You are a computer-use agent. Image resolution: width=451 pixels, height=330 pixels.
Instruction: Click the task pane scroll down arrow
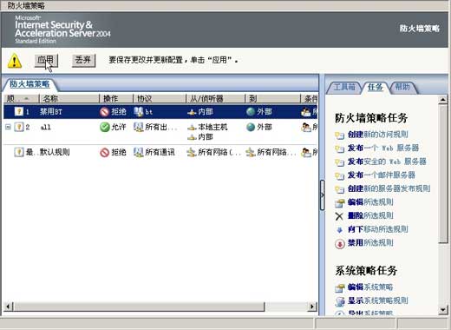click(x=443, y=310)
